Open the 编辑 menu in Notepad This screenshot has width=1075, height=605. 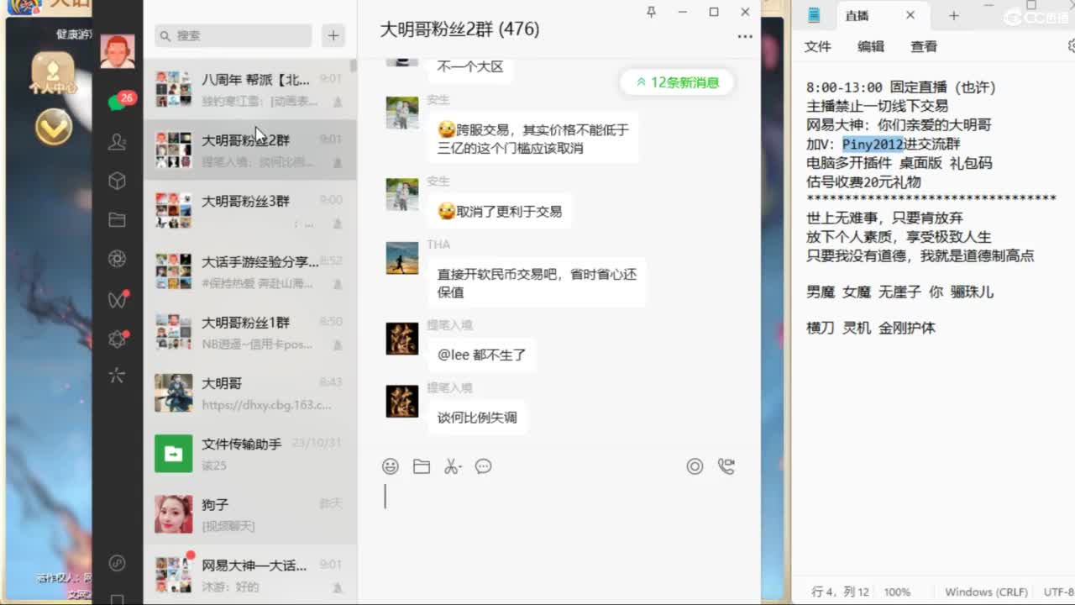click(871, 47)
